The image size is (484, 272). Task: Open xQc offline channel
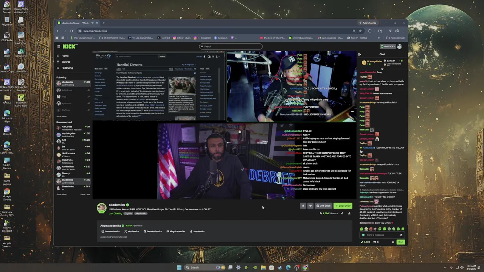(x=73, y=97)
